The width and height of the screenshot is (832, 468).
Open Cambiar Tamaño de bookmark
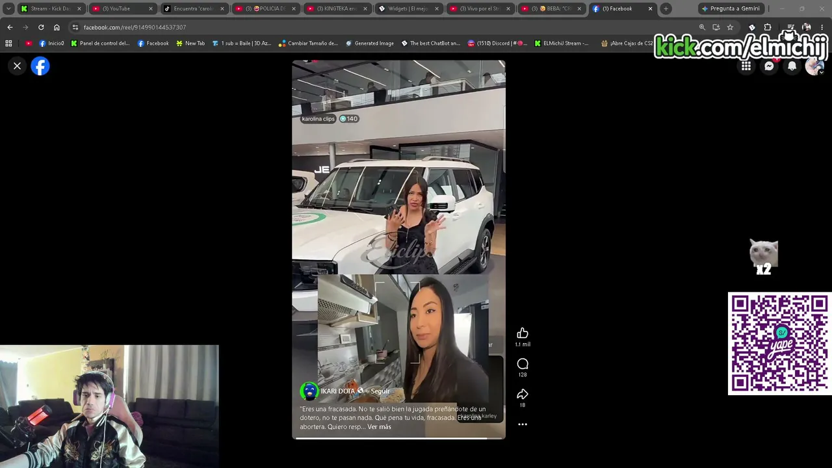point(308,44)
